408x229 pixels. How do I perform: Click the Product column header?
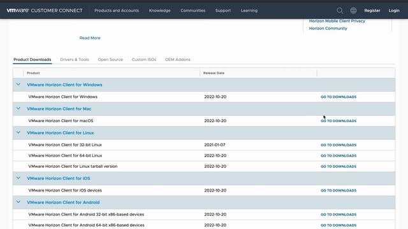(33, 73)
